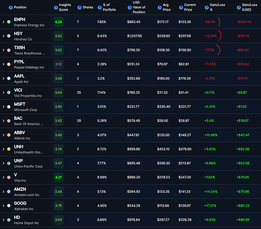Click VICI shares count 25
Viewport: 261px width, 229px height.
(x=79, y=92)
